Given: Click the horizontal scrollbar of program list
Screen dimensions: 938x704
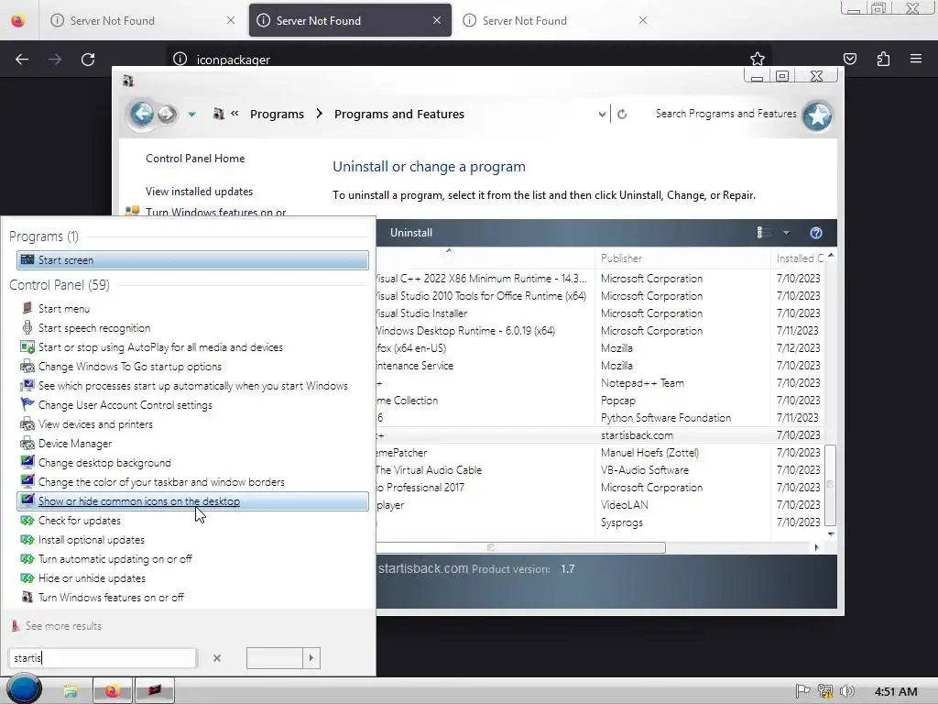Looking at the screenshot, I should tap(520, 547).
